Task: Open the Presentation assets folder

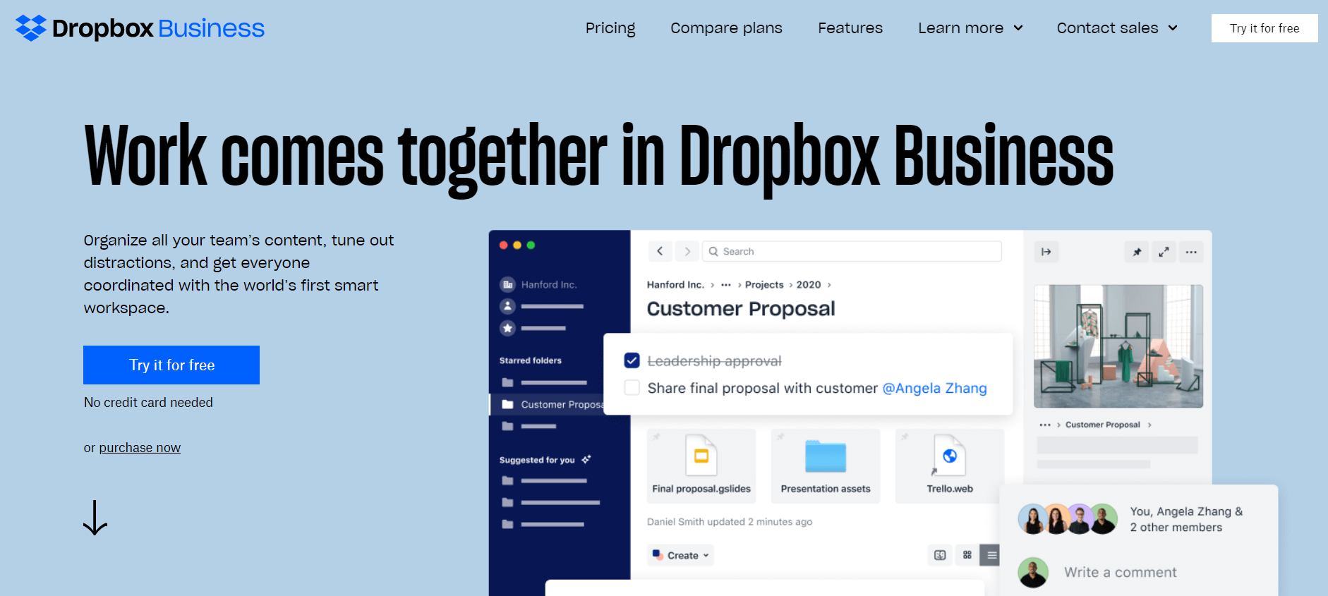Action: pyautogui.click(x=826, y=466)
